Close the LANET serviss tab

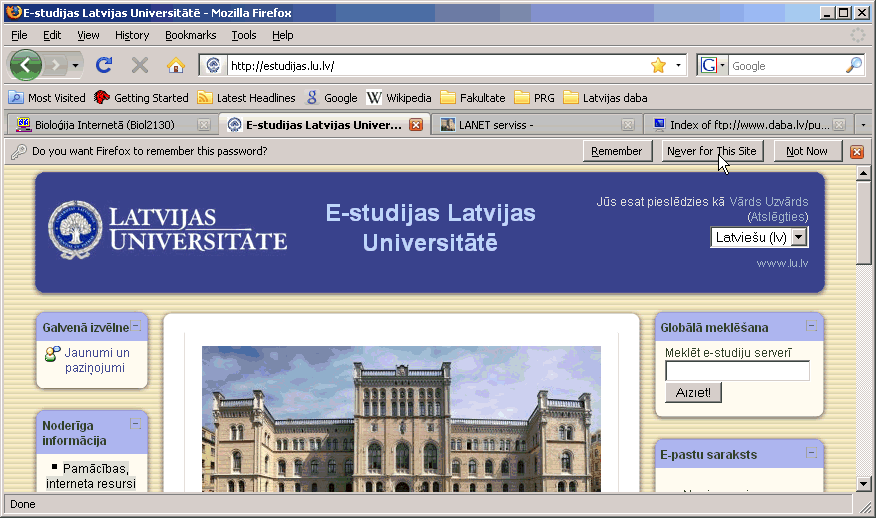[628, 125]
